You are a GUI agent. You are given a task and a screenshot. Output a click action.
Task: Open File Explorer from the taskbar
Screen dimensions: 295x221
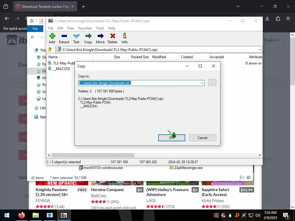click(35, 215)
